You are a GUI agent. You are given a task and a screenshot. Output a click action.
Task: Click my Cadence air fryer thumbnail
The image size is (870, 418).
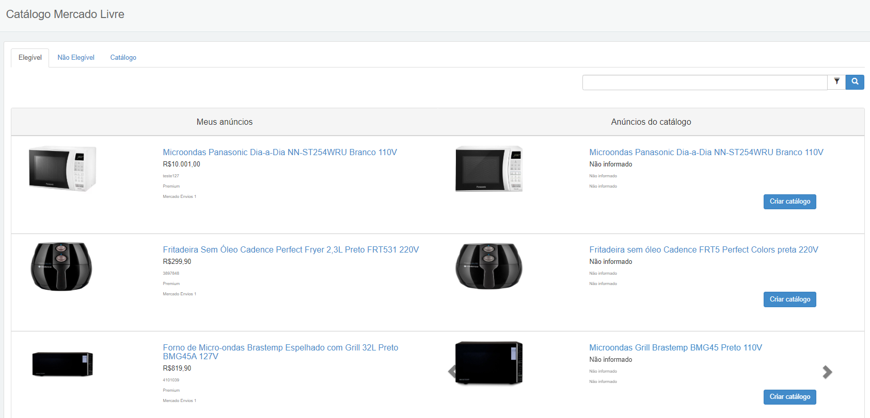click(x=61, y=266)
